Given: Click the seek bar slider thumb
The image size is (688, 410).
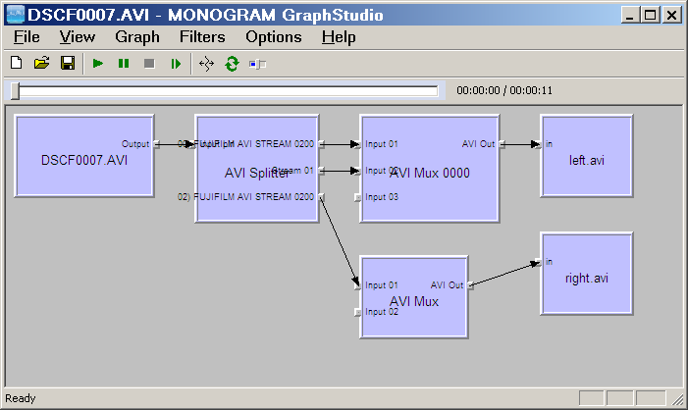Looking at the screenshot, I should tap(15, 91).
